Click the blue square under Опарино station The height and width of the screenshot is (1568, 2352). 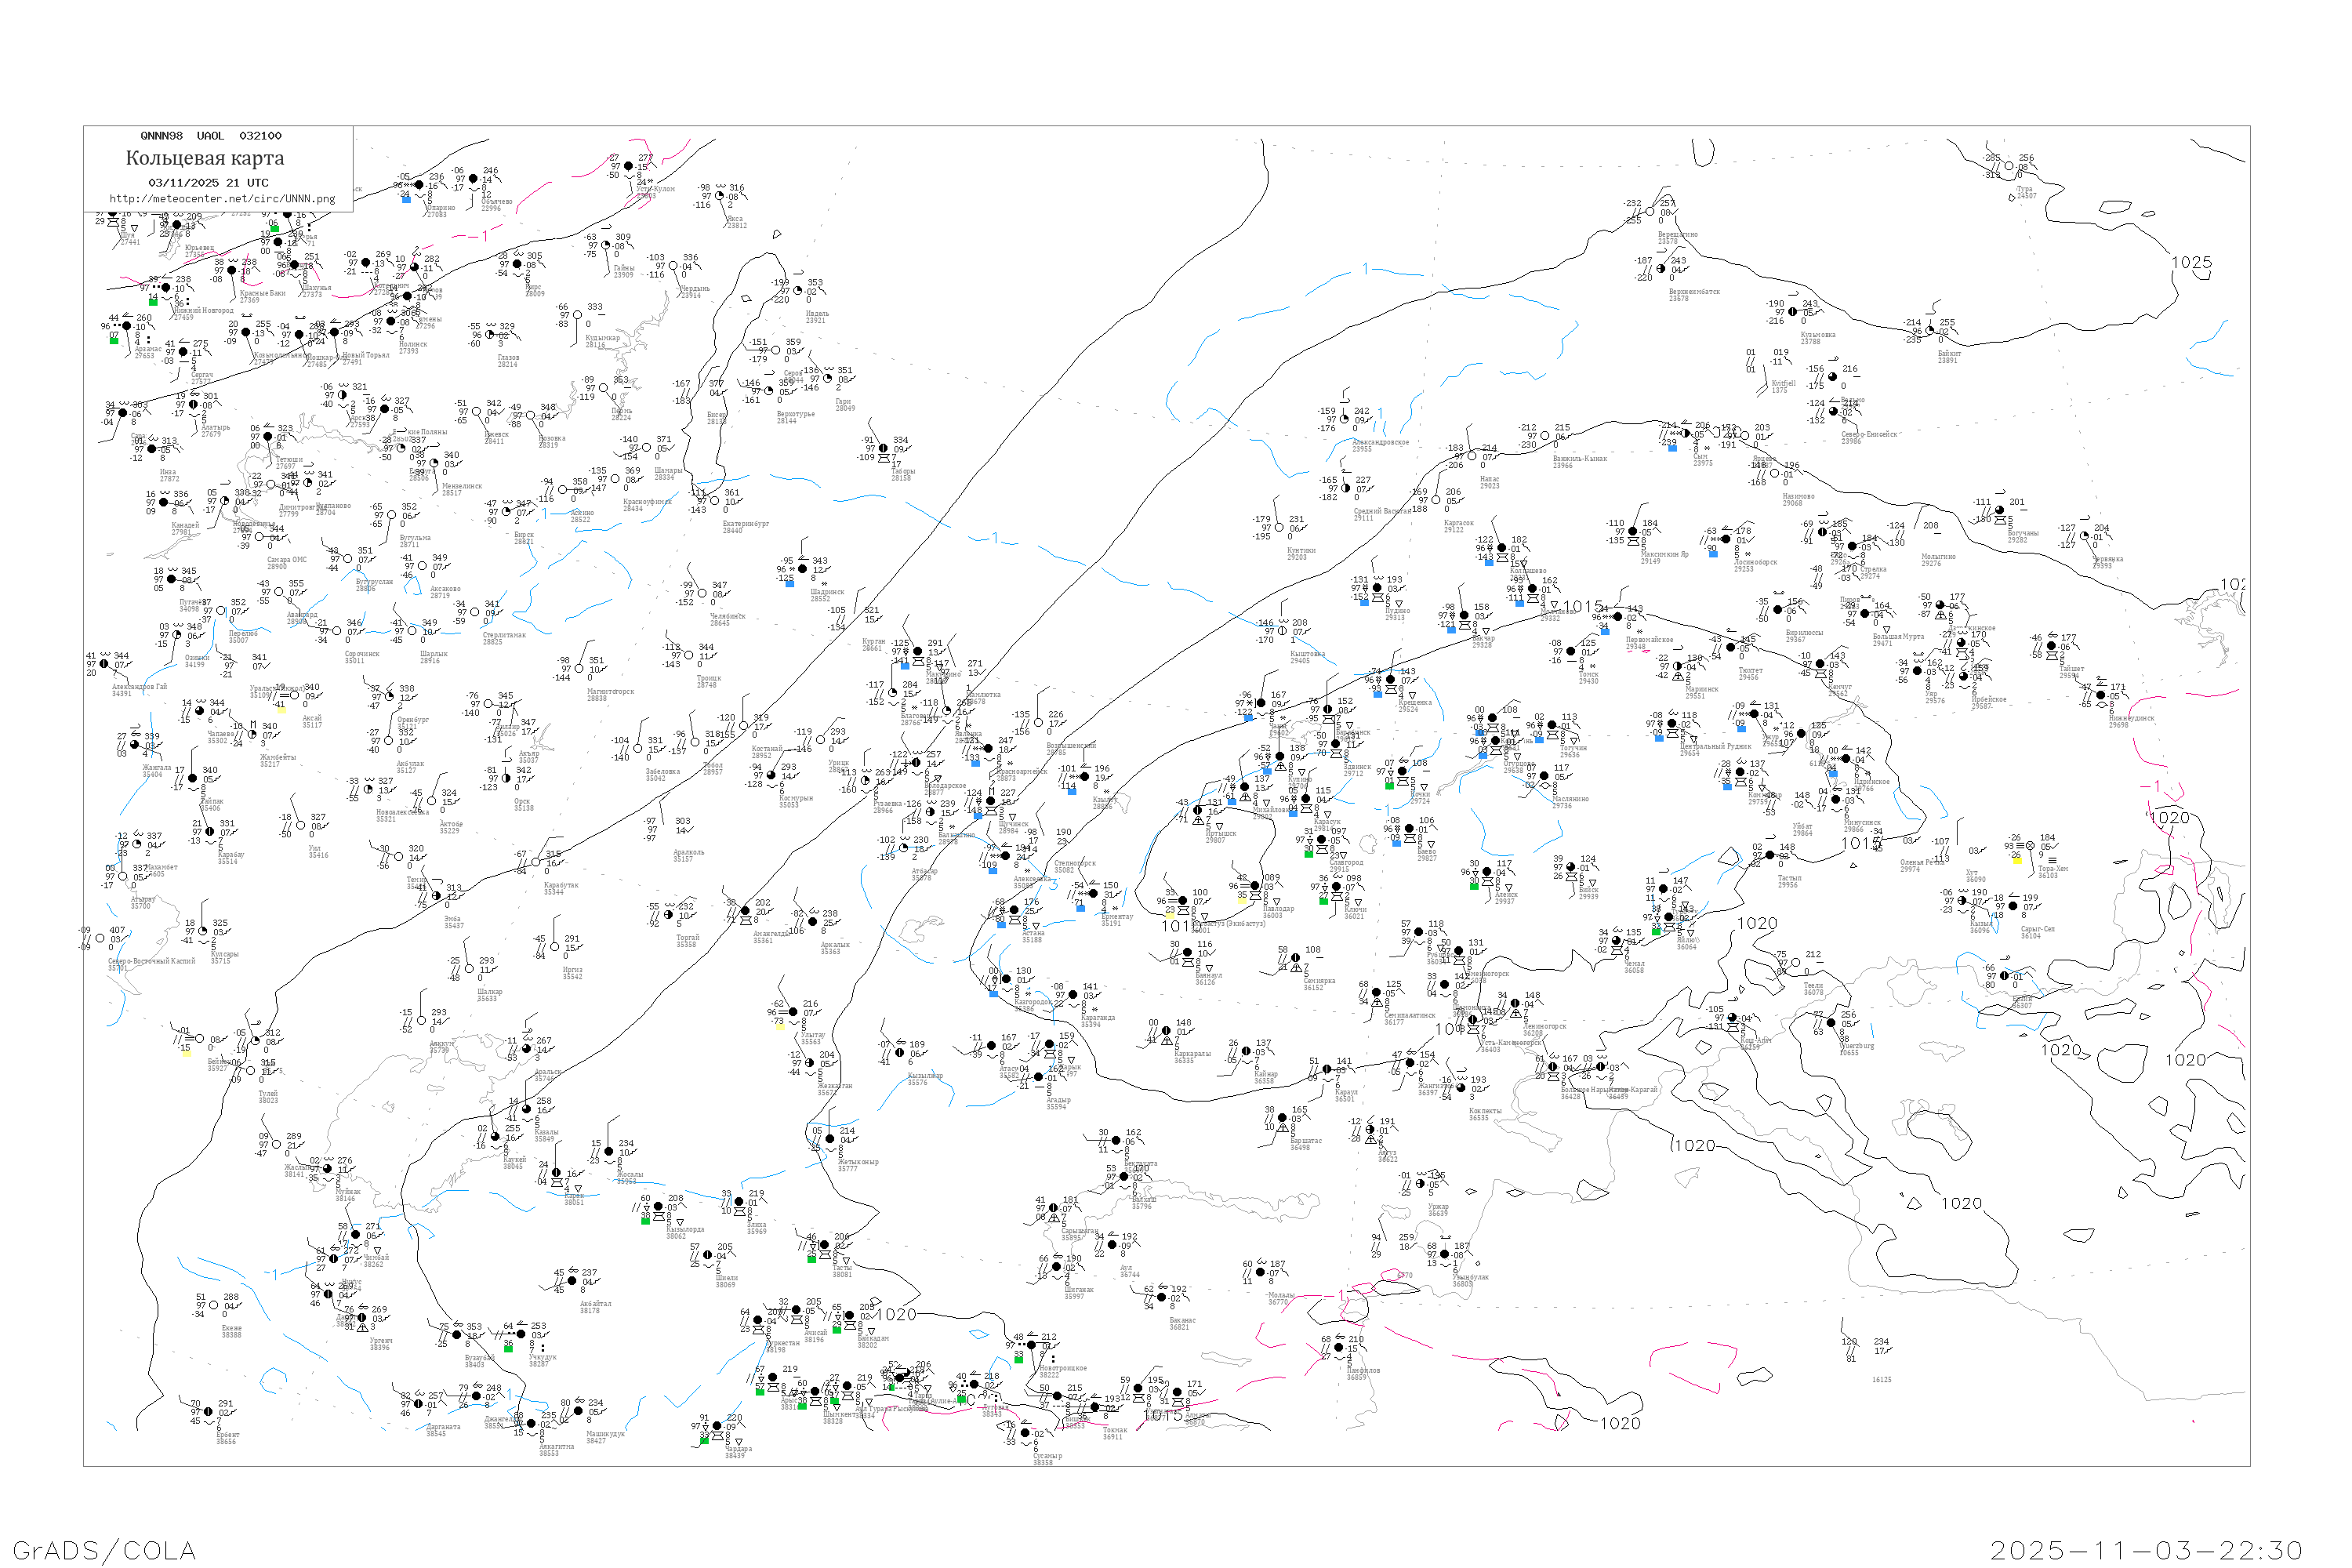(x=406, y=199)
